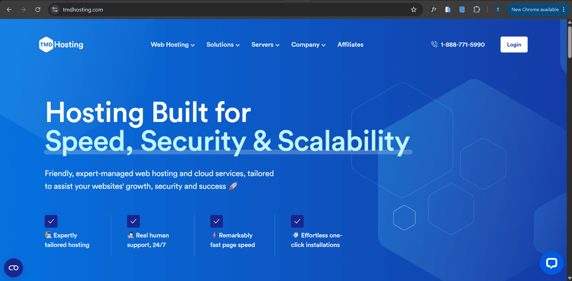Click the round CO widget button at the page's lower-left corner

13,268
